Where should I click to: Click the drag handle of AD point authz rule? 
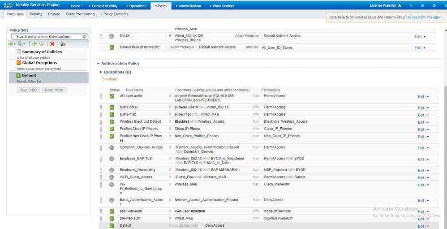point(101,96)
